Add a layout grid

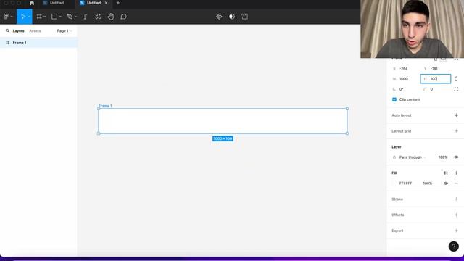[x=456, y=131]
